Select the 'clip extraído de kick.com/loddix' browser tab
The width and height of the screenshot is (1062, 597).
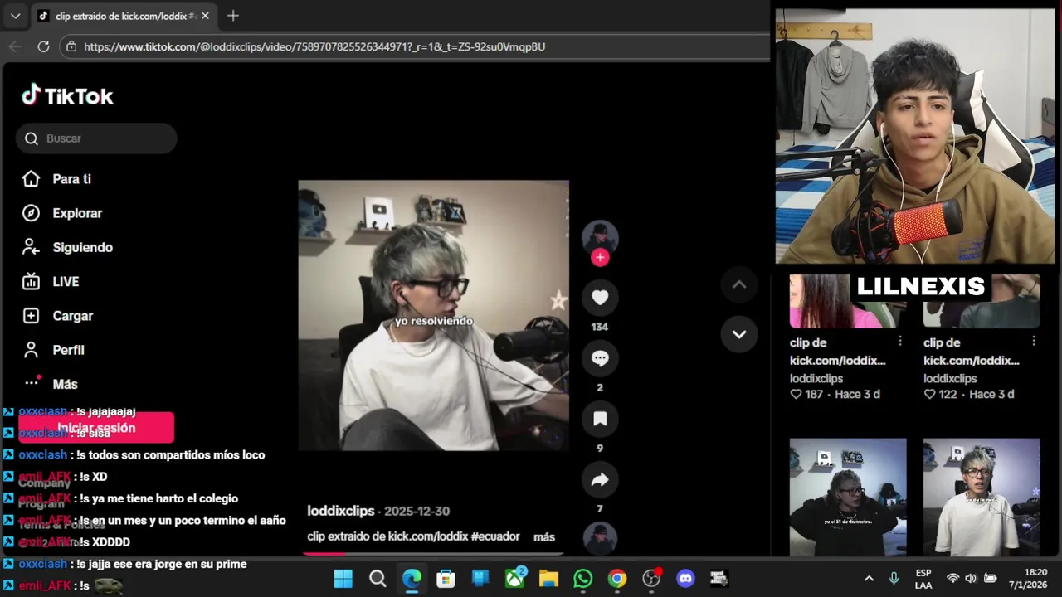pyautogui.click(x=124, y=16)
